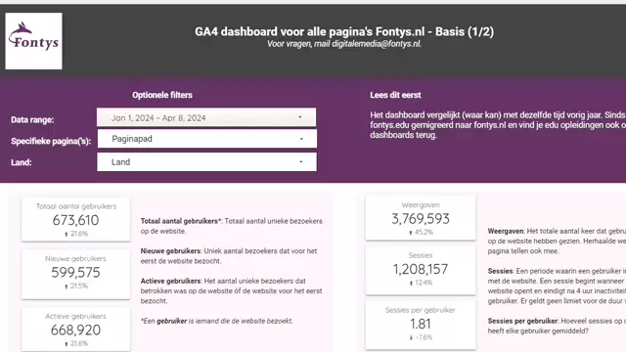Click the up arrow under 3,769,593
Viewport: 626px width, 352px height.
coord(411,233)
